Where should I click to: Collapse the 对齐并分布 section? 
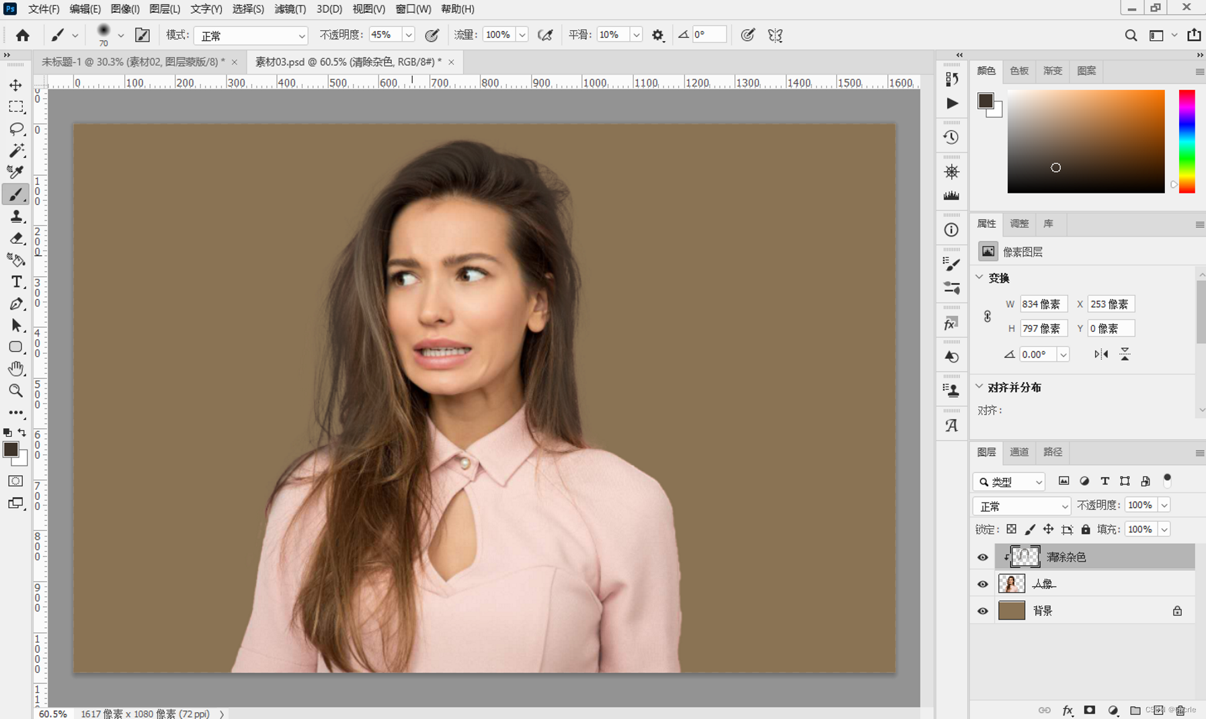pos(979,387)
